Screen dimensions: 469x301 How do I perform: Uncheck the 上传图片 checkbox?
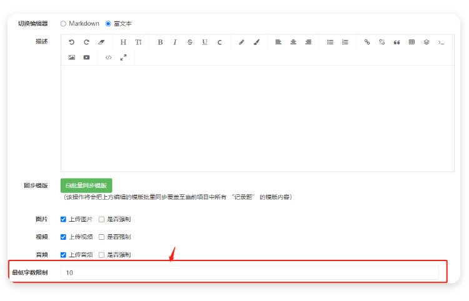63,219
